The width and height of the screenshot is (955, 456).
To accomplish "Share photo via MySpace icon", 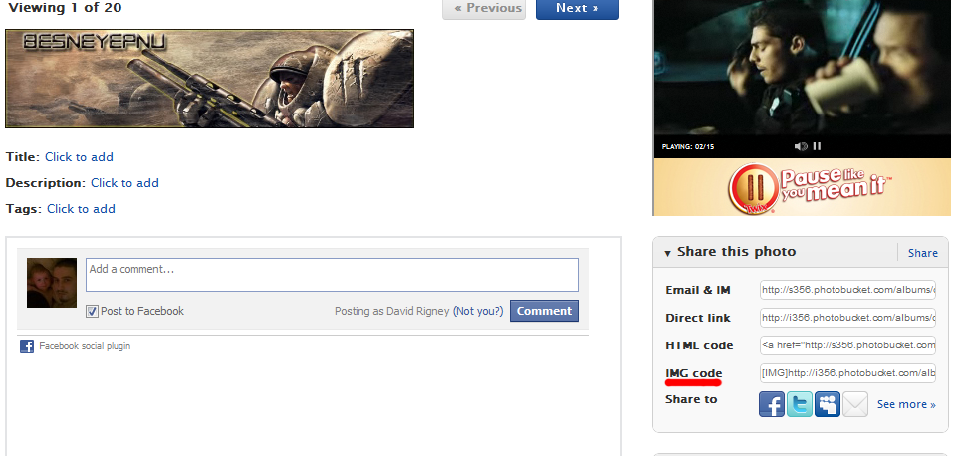I will click(828, 404).
